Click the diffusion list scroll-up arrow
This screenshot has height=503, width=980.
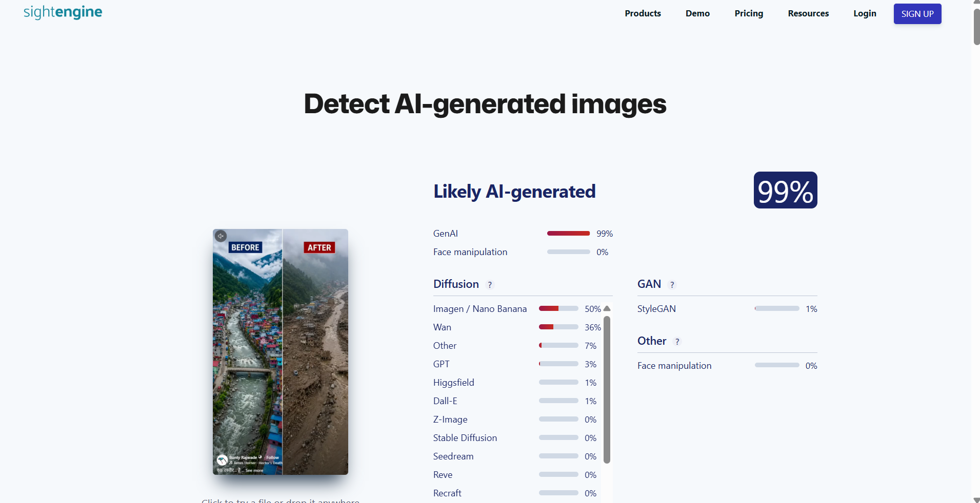pos(607,308)
